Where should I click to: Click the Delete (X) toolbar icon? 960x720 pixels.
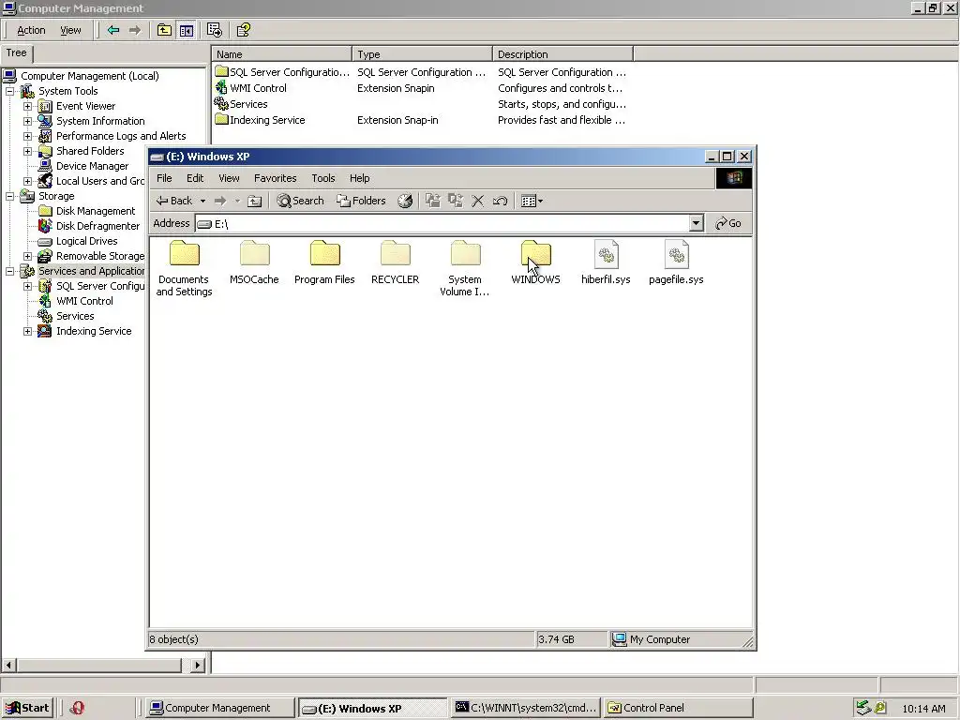point(478,201)
